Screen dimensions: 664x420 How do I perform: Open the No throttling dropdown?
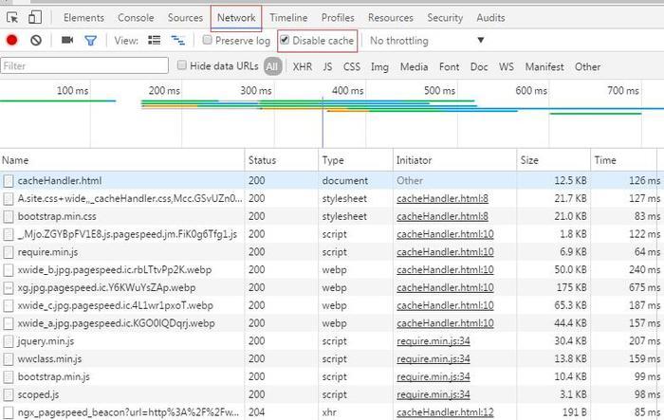click(x=427, y=41)
